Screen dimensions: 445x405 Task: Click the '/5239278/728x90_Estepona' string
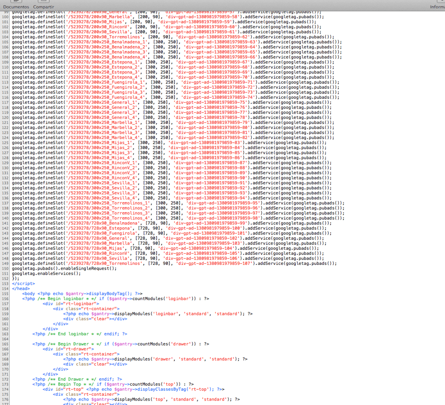(100, 228)
